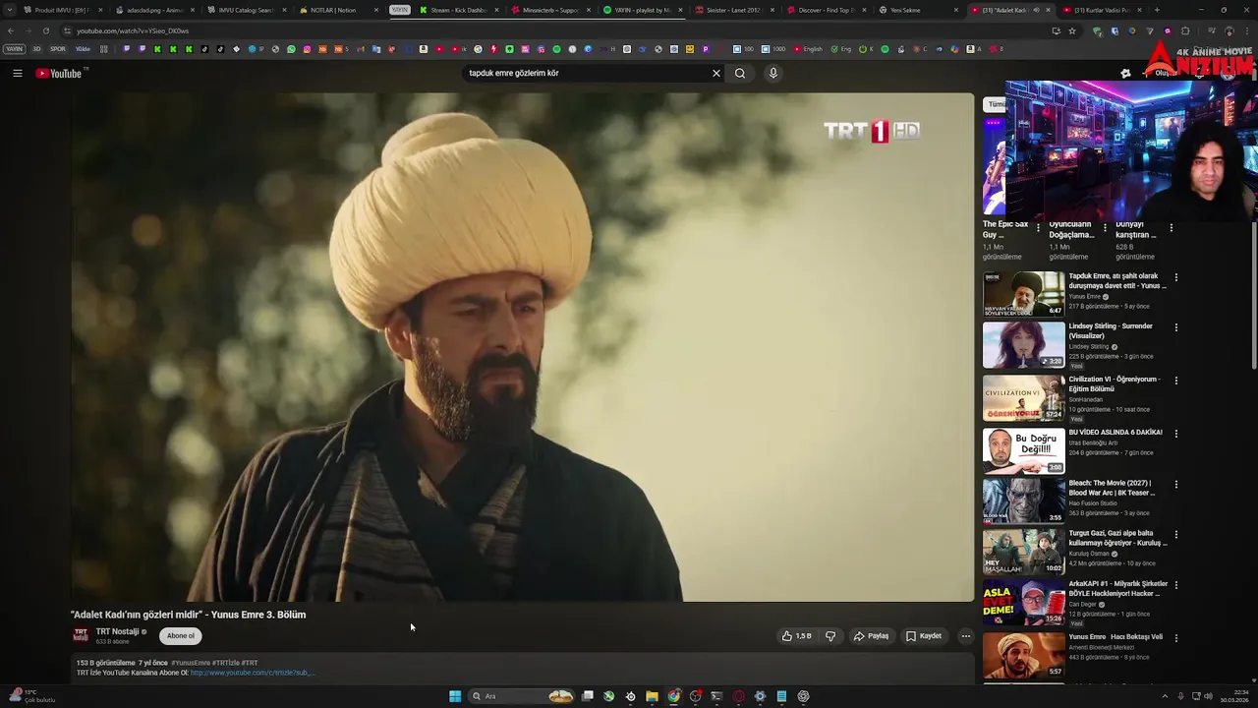The image size is (1258, 708).
Task: Open the YouTube hamburger guide menu
Action: coord(17,73)
